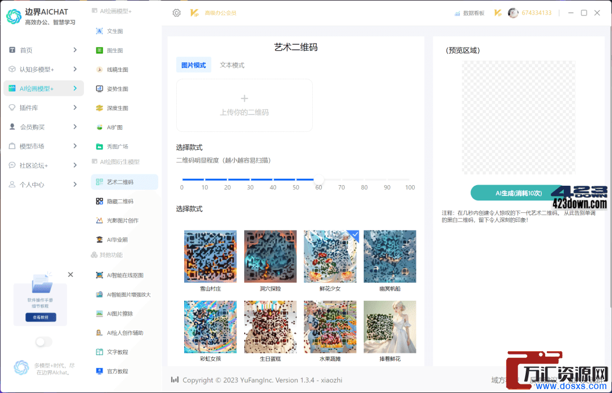Set QR visibility slider to 90
This screenshot has width=612, height=393.
pyautogui.click(x=387, y=180)
